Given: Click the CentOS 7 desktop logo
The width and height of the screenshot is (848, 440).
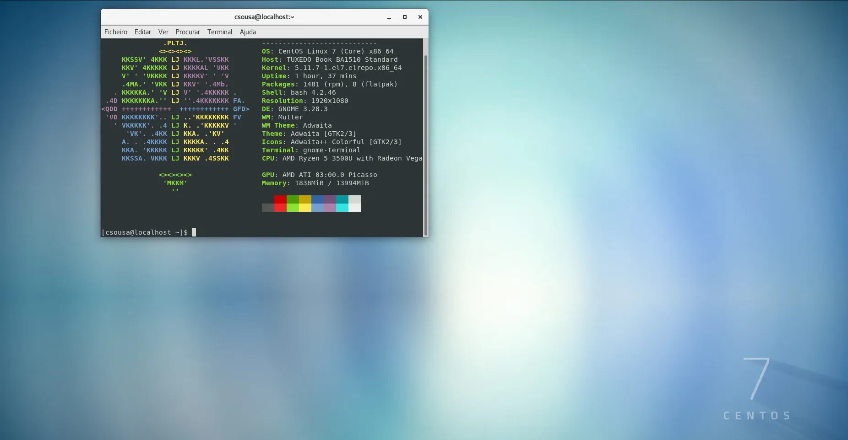Looking at the screenshot, I should tap(757, 389).
